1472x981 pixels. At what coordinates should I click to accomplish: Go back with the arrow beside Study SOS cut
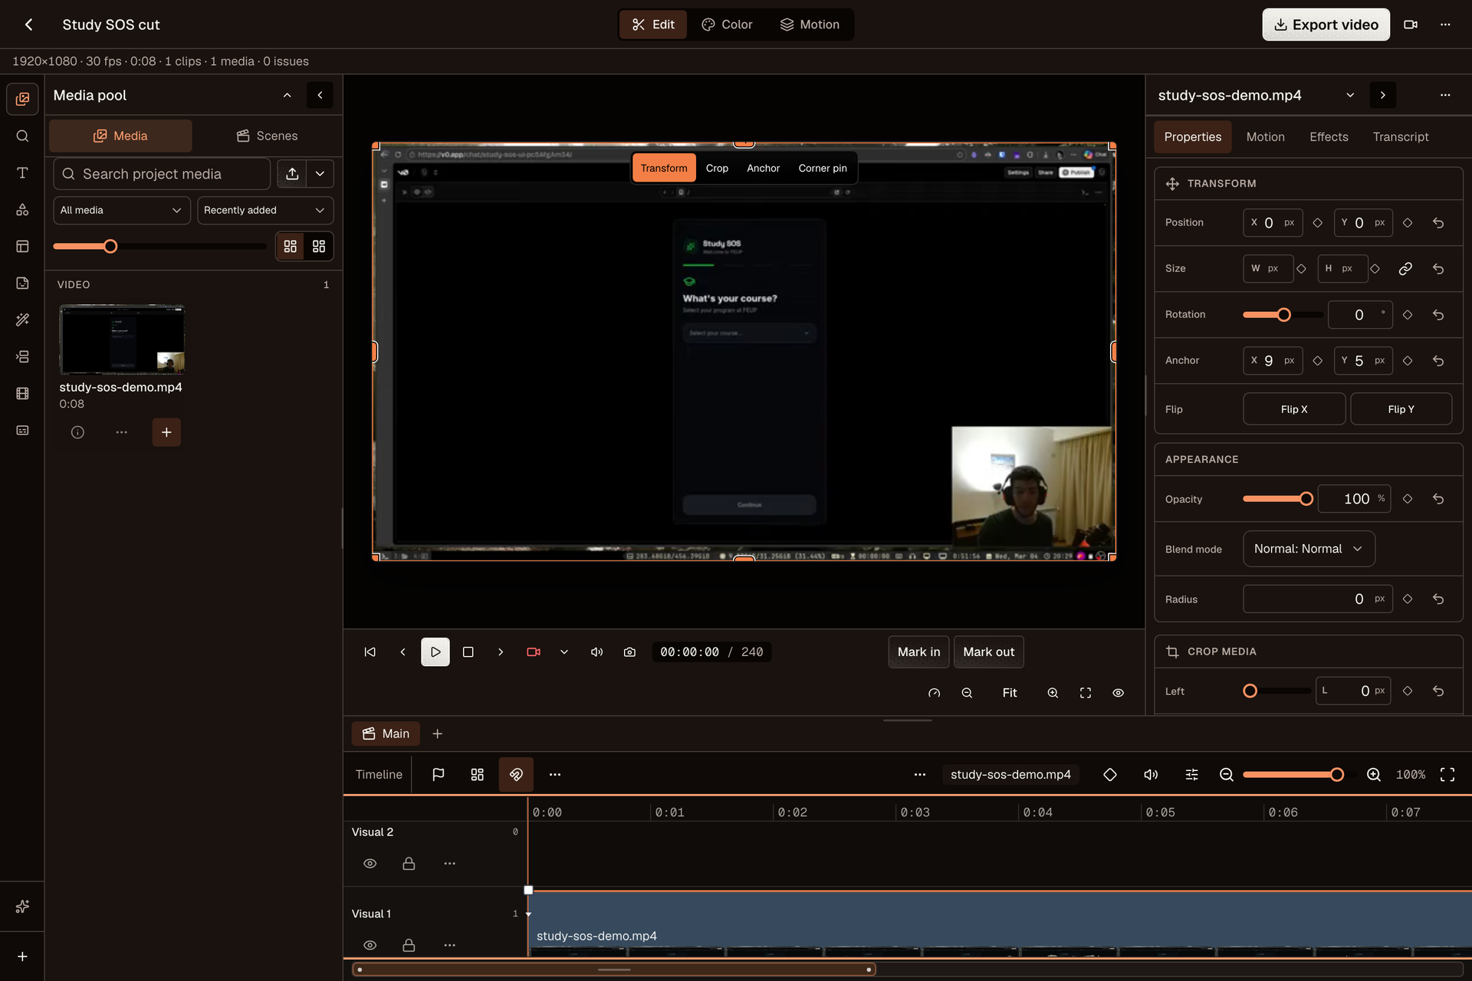[x=28, y=25]
